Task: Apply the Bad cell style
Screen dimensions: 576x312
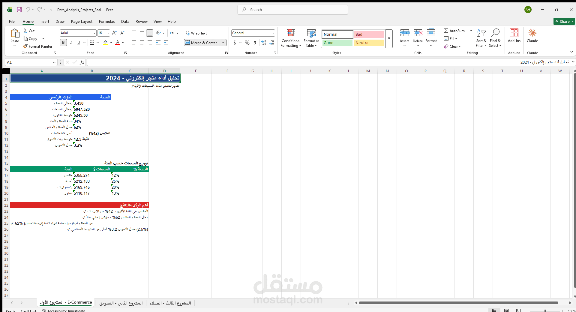Action: click(x=369, y=34)
